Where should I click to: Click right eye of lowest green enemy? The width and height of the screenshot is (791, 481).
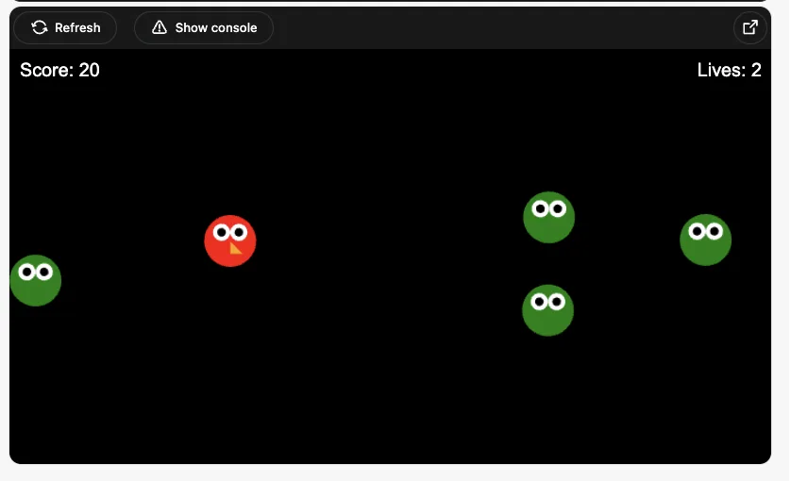point(556,302)
